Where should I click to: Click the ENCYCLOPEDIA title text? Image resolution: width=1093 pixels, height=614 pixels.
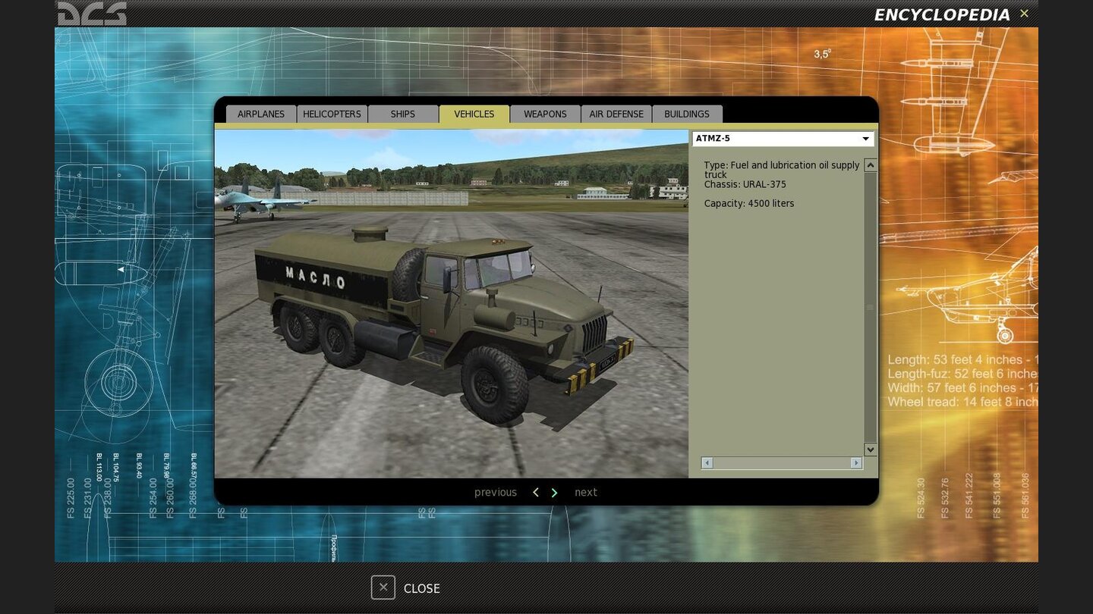point(942,15)
